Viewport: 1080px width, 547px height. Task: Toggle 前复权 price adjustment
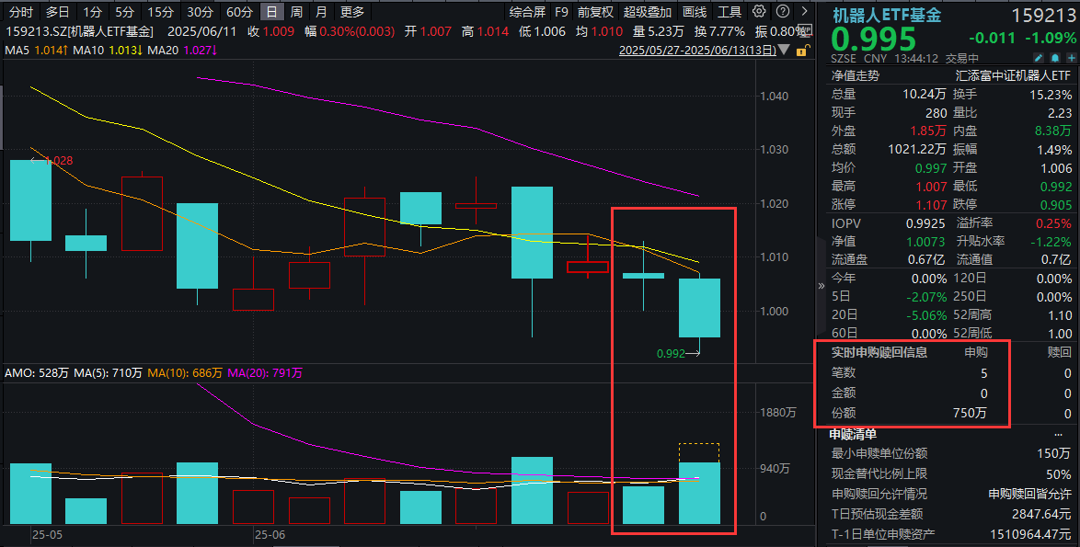click(596, 12)
